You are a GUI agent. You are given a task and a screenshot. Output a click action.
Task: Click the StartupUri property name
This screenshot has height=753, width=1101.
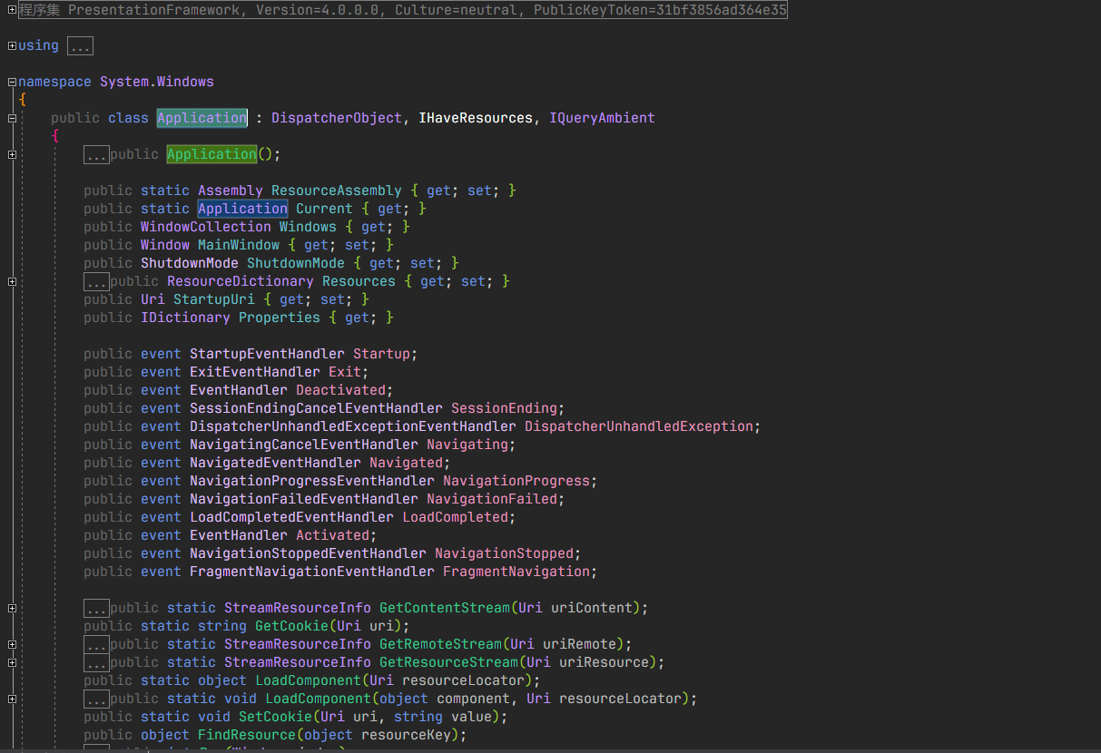click(214, 299)
